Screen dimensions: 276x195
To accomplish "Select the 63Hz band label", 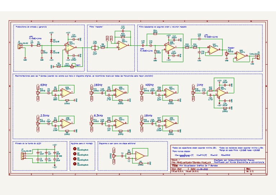I will coord(43,85).
